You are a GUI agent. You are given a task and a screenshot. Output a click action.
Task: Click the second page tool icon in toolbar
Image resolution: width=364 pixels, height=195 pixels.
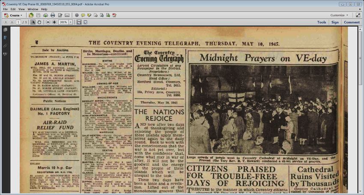pyautogui.click(x=102, y=15)
